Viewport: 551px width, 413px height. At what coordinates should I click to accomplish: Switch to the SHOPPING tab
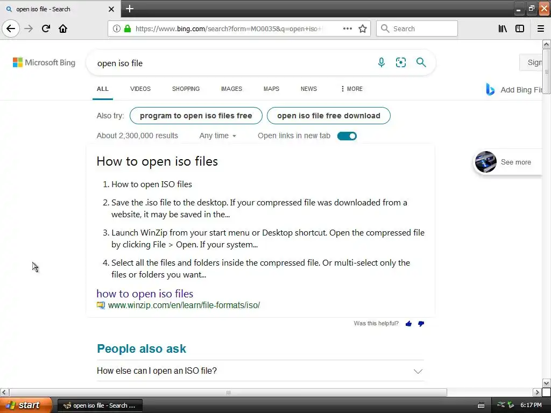click(x=186, y=89)
